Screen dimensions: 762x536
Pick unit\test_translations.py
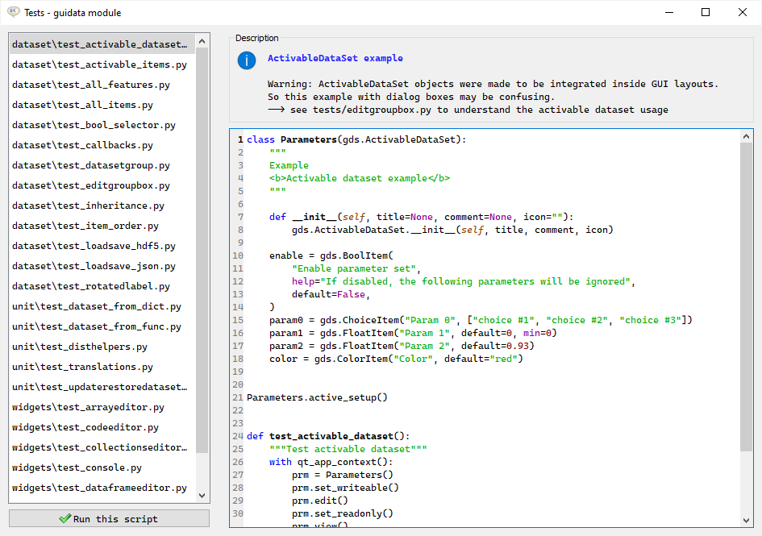click(102, 367)
